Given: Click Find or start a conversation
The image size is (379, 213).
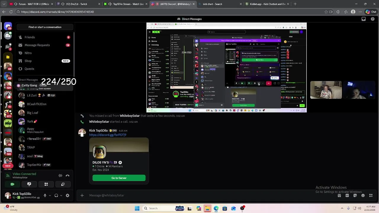Looking at the screenshot, I should tap(45, 27).
